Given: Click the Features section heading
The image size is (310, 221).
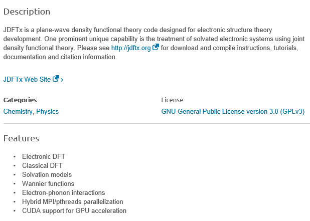Looking at the screenshot, I should tap(21, 138).
